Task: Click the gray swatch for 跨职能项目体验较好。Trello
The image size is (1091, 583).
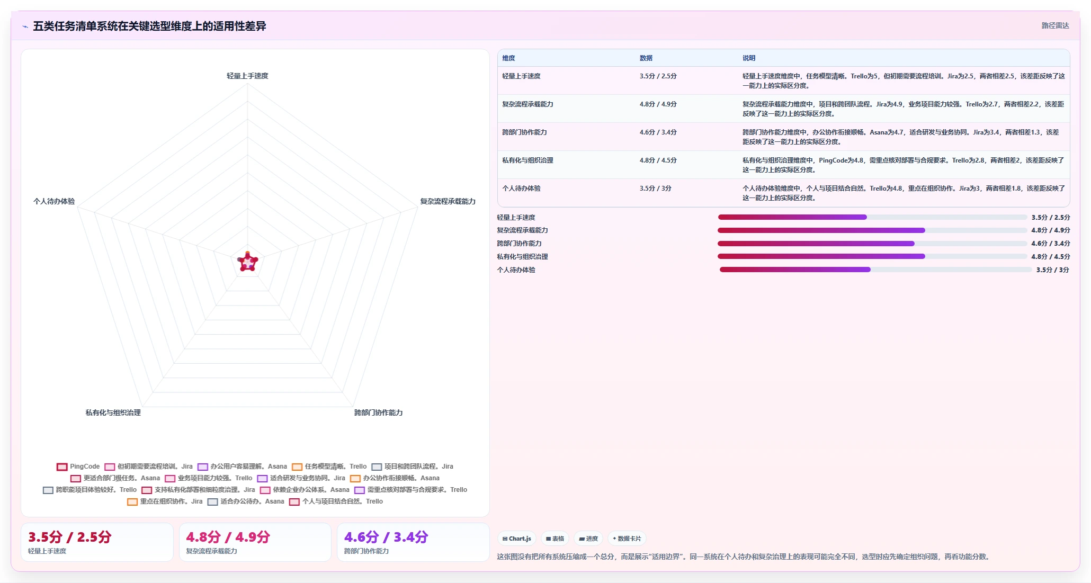Action: tap(48, 490)
